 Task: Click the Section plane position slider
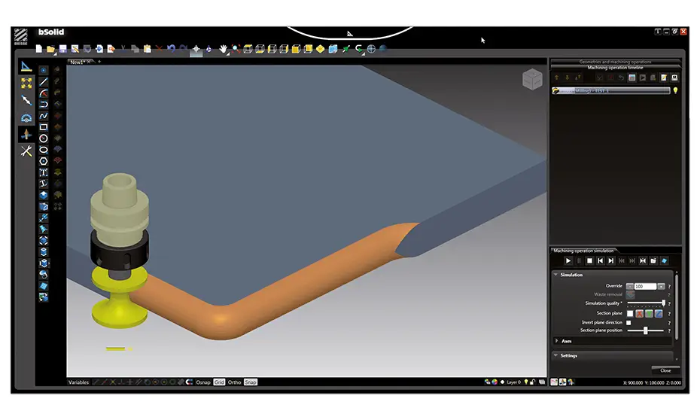tap(645, 330)
